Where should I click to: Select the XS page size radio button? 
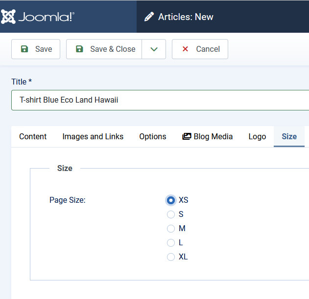click(x=171, y=200)
